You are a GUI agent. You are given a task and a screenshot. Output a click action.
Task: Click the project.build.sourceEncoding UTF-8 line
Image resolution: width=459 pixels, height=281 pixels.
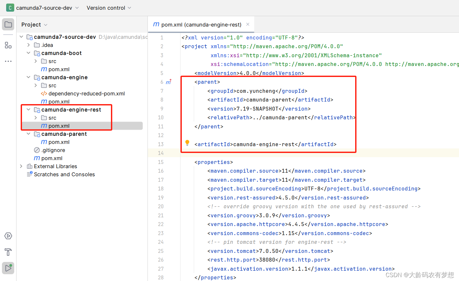[x=314, y=189]
